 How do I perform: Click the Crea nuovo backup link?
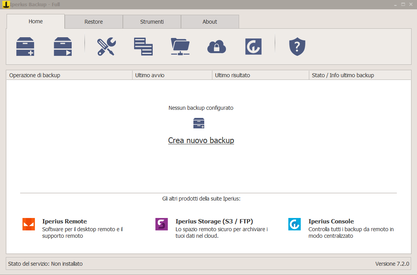coord(201,140)
